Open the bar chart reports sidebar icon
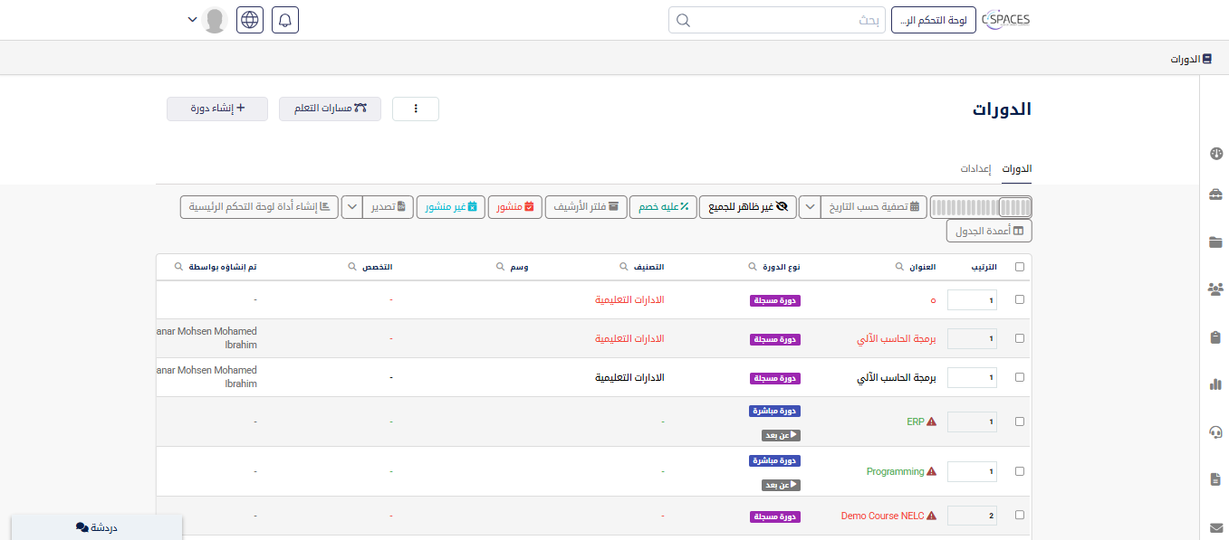 click(1215, 384)
